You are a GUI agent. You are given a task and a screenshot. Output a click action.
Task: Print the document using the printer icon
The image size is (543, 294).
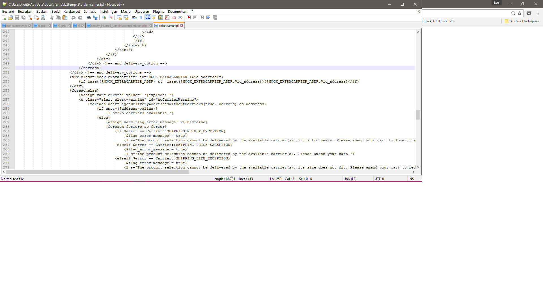(43, 18)
